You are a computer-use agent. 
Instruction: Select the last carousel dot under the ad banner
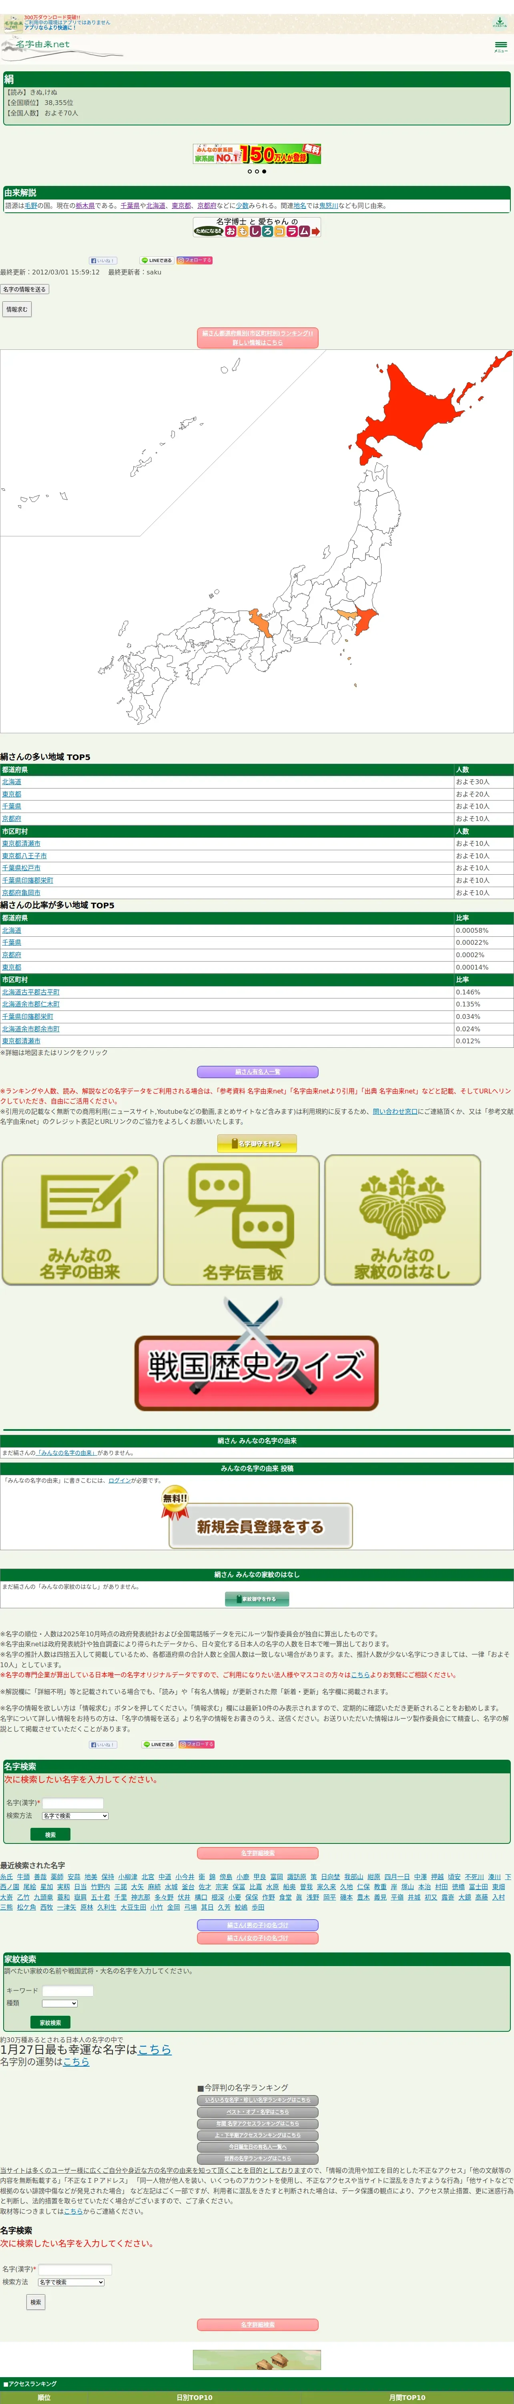click(264, 172)
